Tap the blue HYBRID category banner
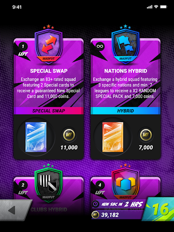The height and width of the screenshot is (232, 174). point(126,111)
